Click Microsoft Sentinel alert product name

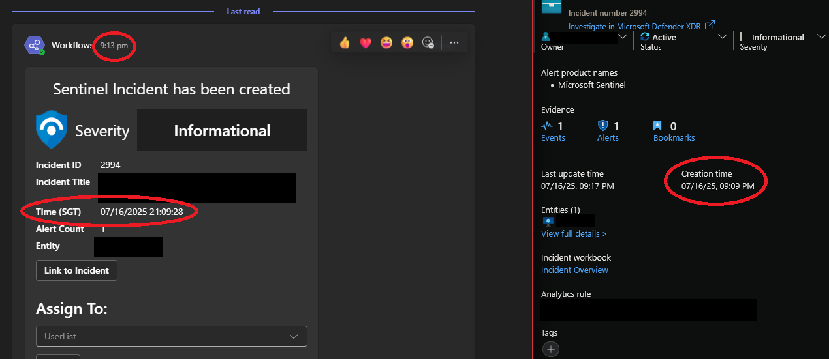click(x=591, y=85)
